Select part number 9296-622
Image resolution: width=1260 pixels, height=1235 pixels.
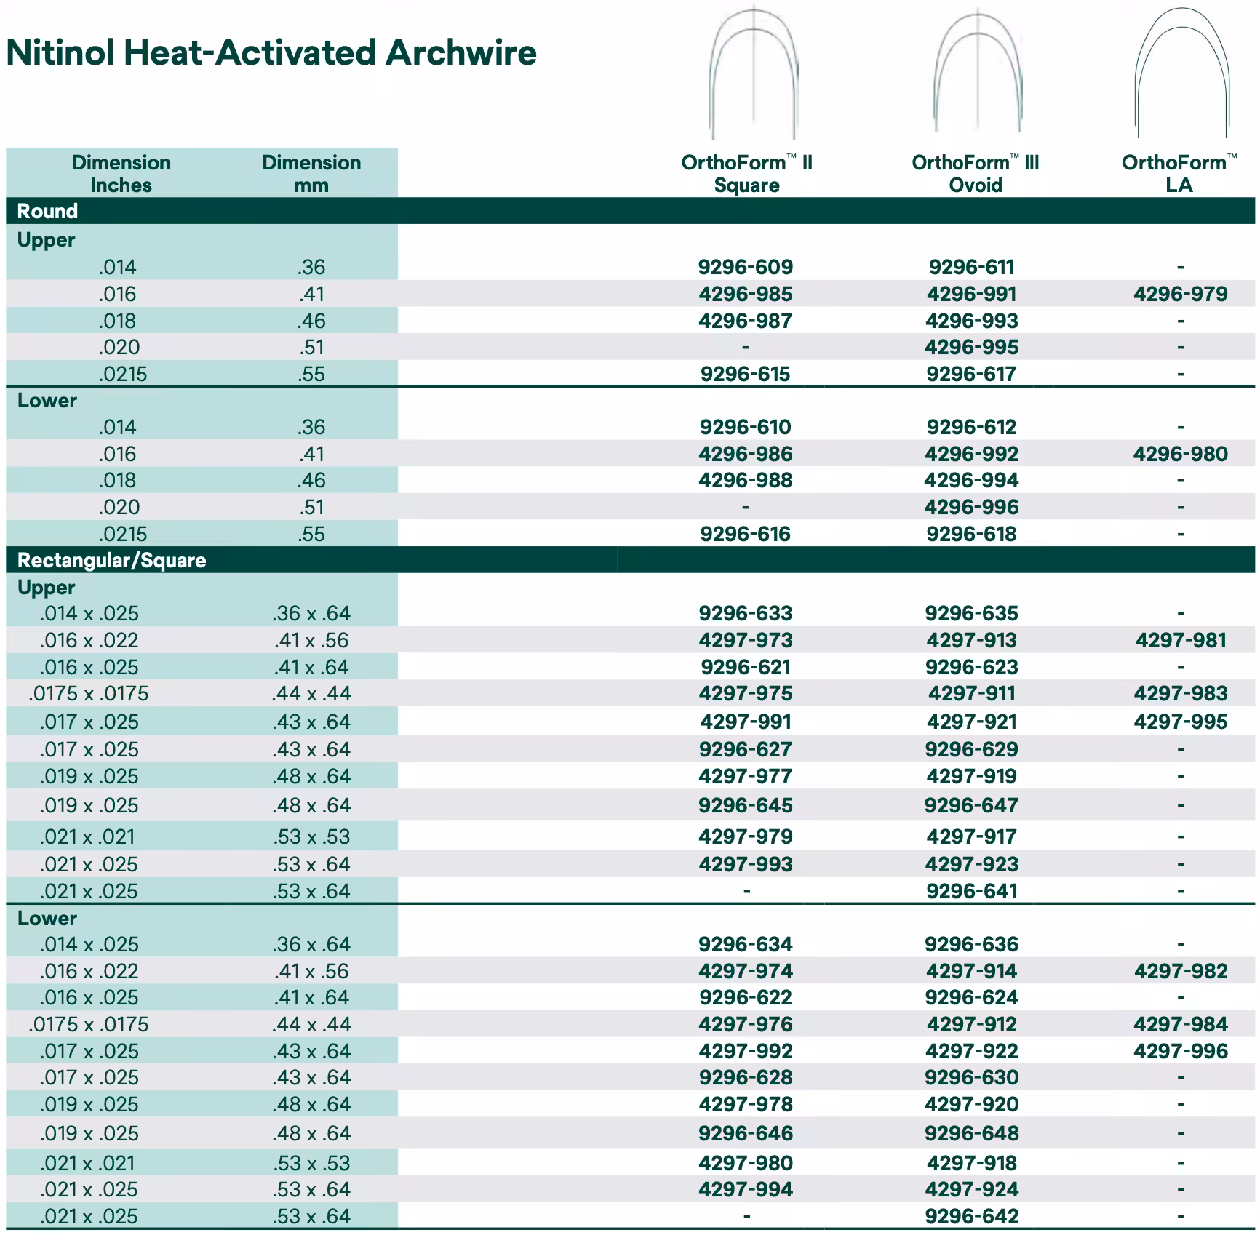[746, 997]
